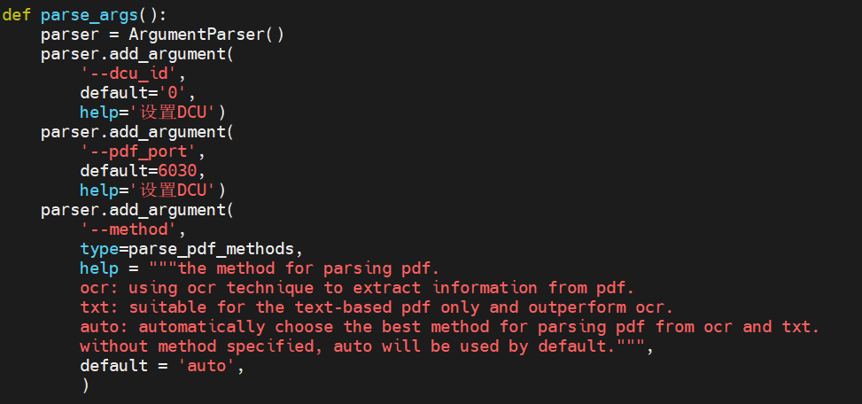
Task: Click the def keyword
Action: (16, 15)
